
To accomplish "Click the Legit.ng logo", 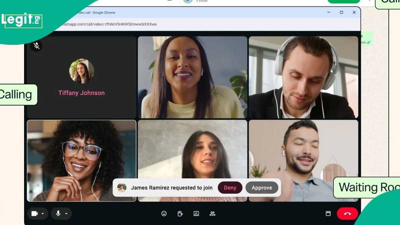I will click(22, 20).
